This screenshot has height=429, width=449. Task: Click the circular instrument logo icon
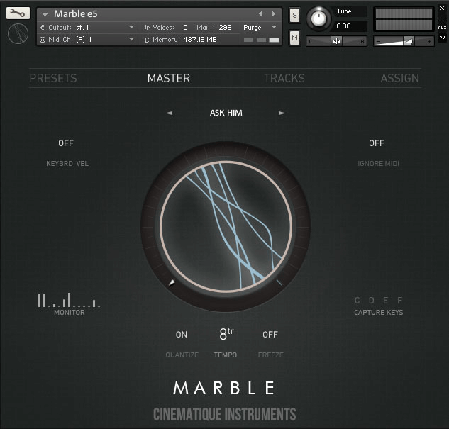coord(18,34)
